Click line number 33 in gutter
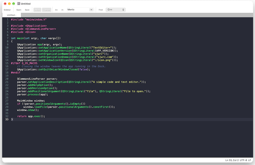This screenshot has width=255, height=165. click(x=7, y=119)
